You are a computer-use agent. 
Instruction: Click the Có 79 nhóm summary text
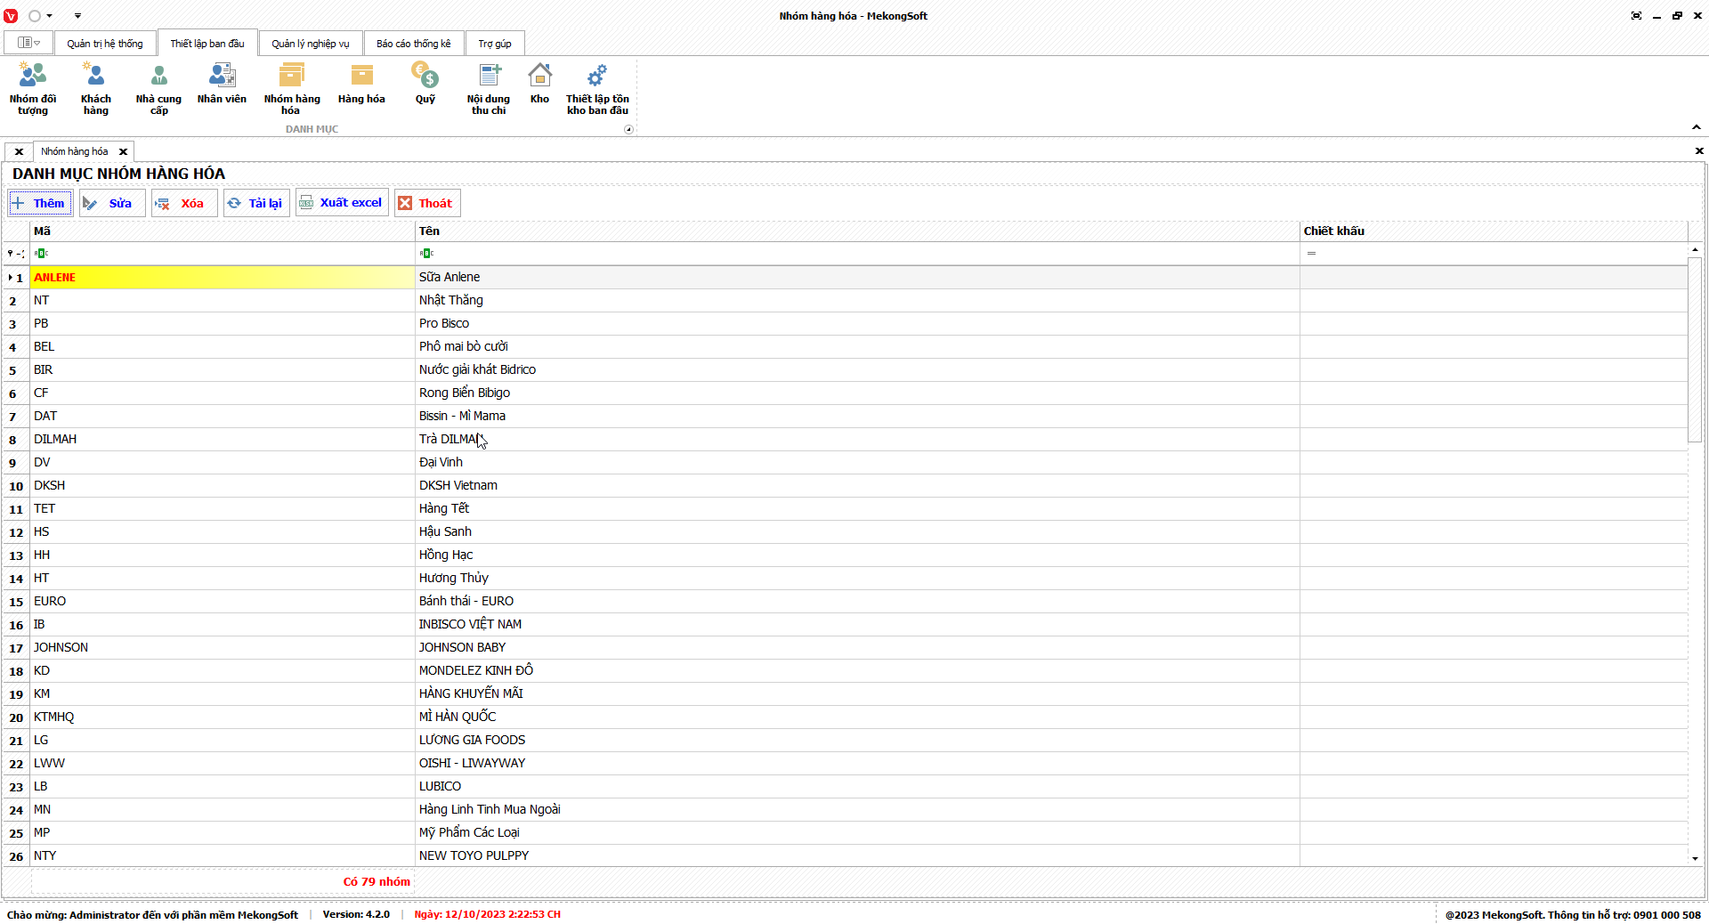(377, 882)
